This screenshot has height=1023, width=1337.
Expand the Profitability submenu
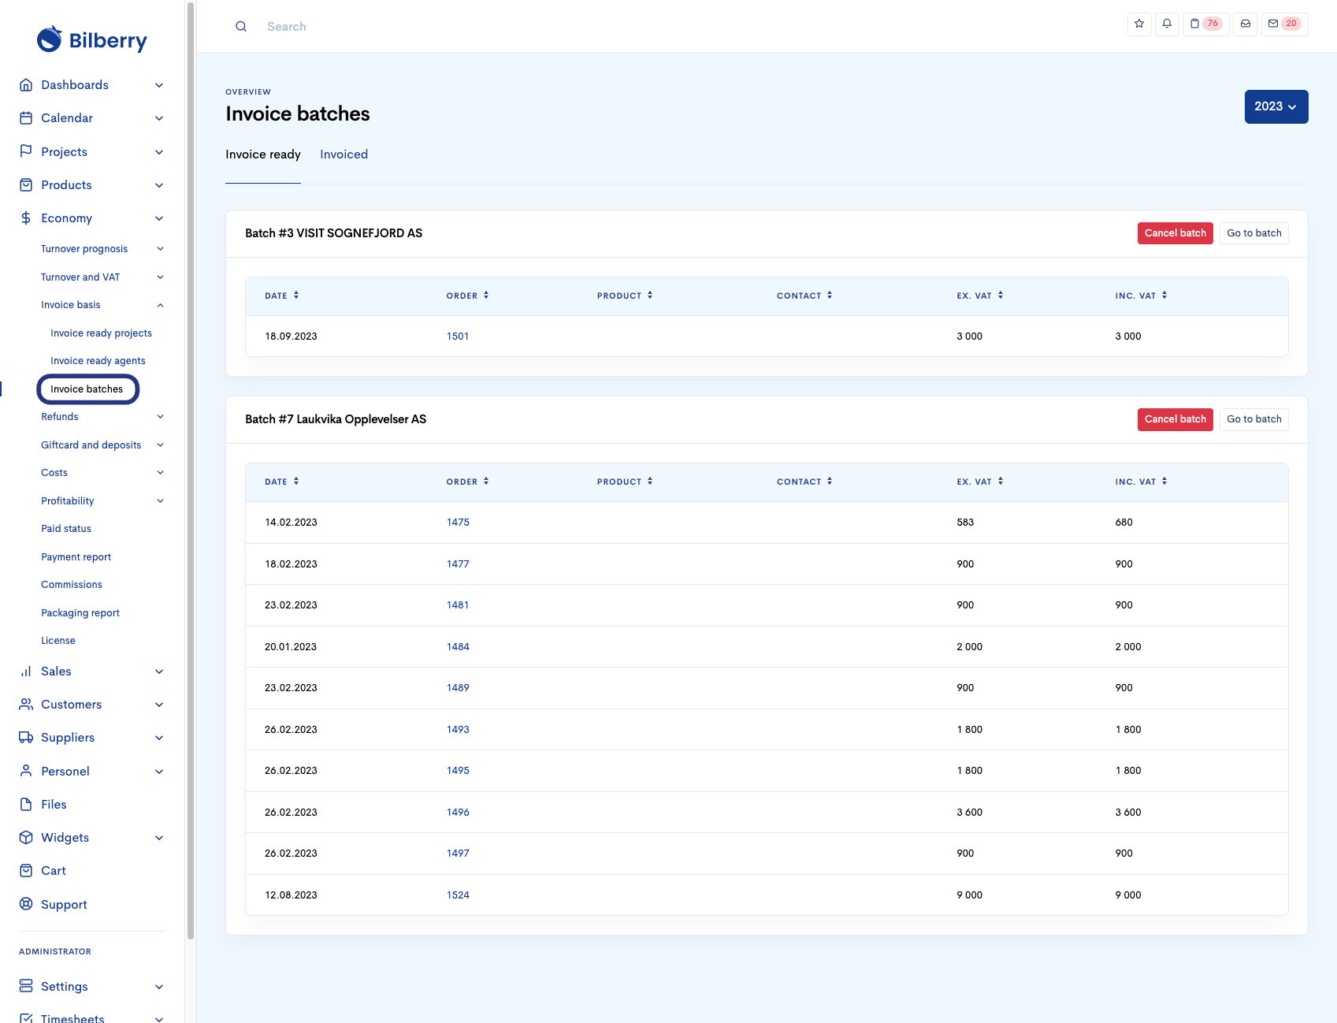[160, 501]
